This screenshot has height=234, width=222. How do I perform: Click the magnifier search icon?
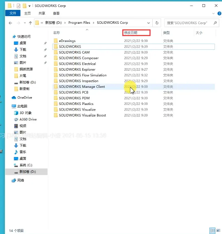[215, 23]
